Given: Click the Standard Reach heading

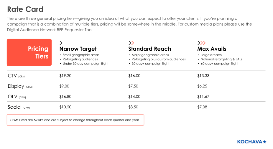Looking at the screenshot, I should pos(150,49).
